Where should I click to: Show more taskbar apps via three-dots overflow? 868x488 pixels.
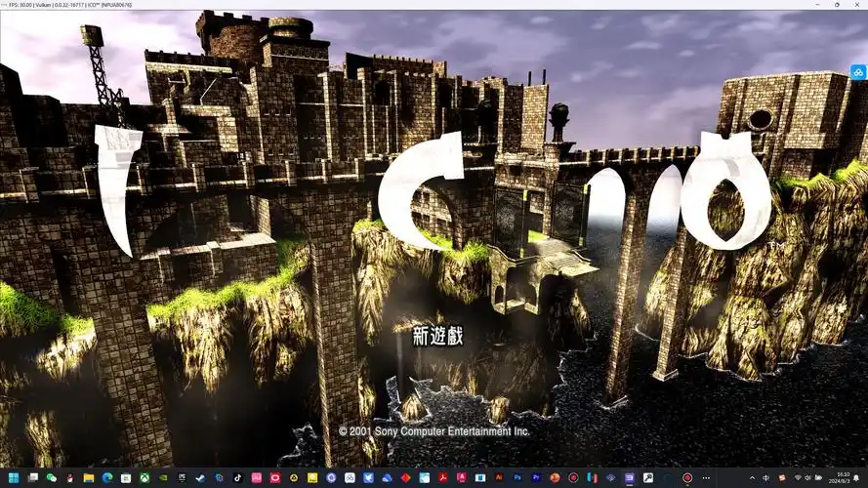click(x=706, y=477)
